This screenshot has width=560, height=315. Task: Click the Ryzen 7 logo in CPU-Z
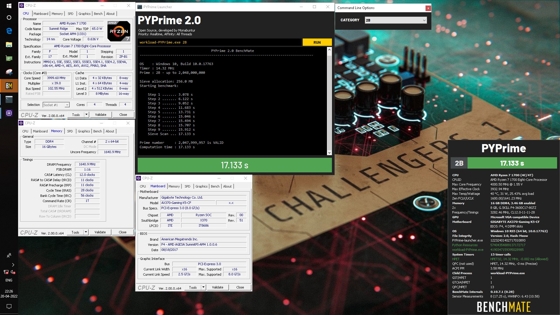click(119, 31)
